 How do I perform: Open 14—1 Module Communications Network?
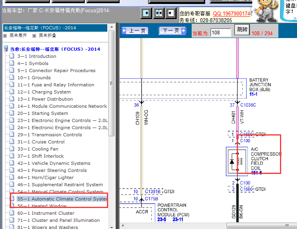[x=62, y=106]
